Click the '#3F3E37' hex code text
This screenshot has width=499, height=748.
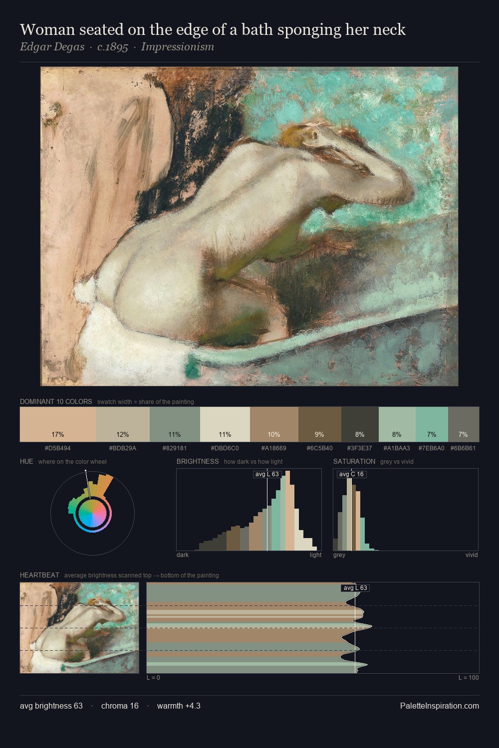tap(360, 448)
